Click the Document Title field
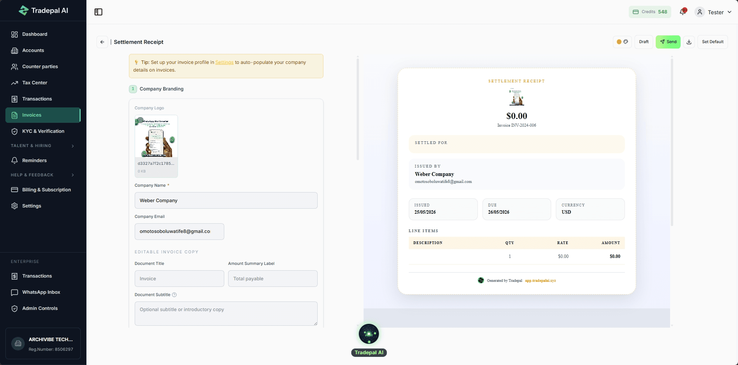Image resolution: width=738 pixels, height=365 pixels. coord(179,279)
